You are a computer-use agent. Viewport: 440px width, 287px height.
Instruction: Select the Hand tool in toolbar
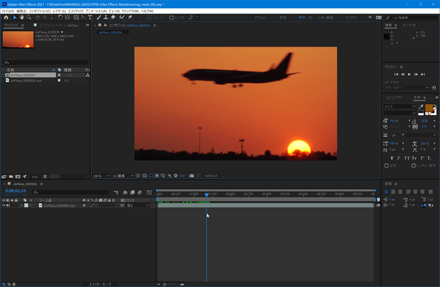coord(22,18)
